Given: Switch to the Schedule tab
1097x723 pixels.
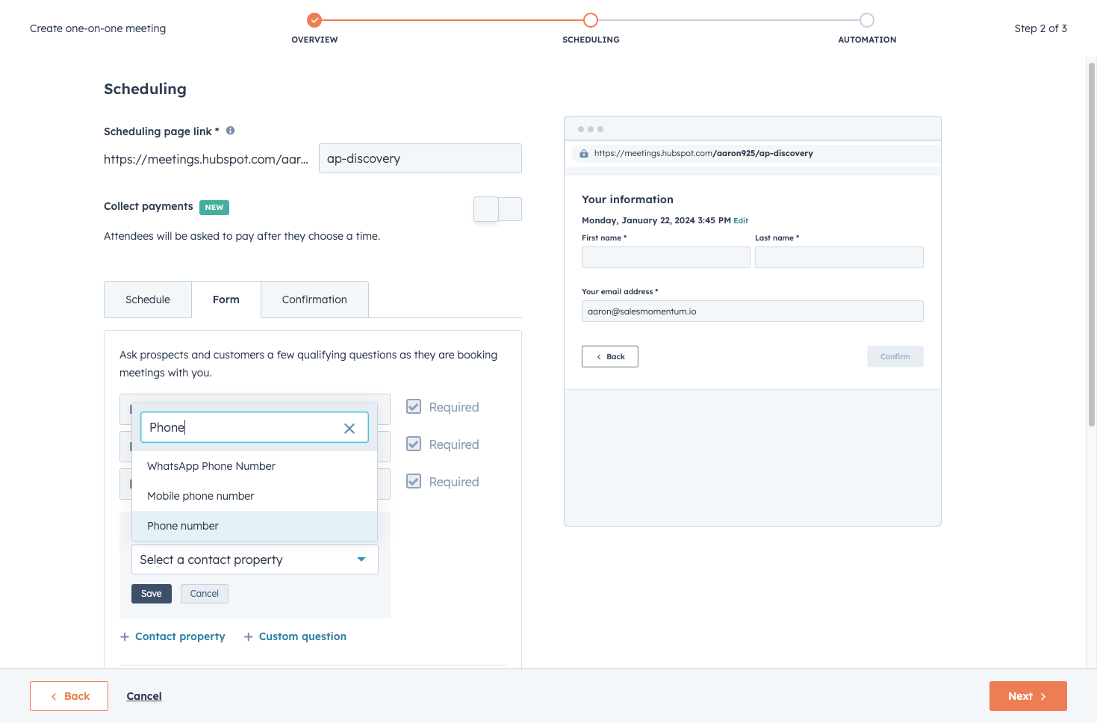Looking at the screenshot, I should [x=148, y=300].
